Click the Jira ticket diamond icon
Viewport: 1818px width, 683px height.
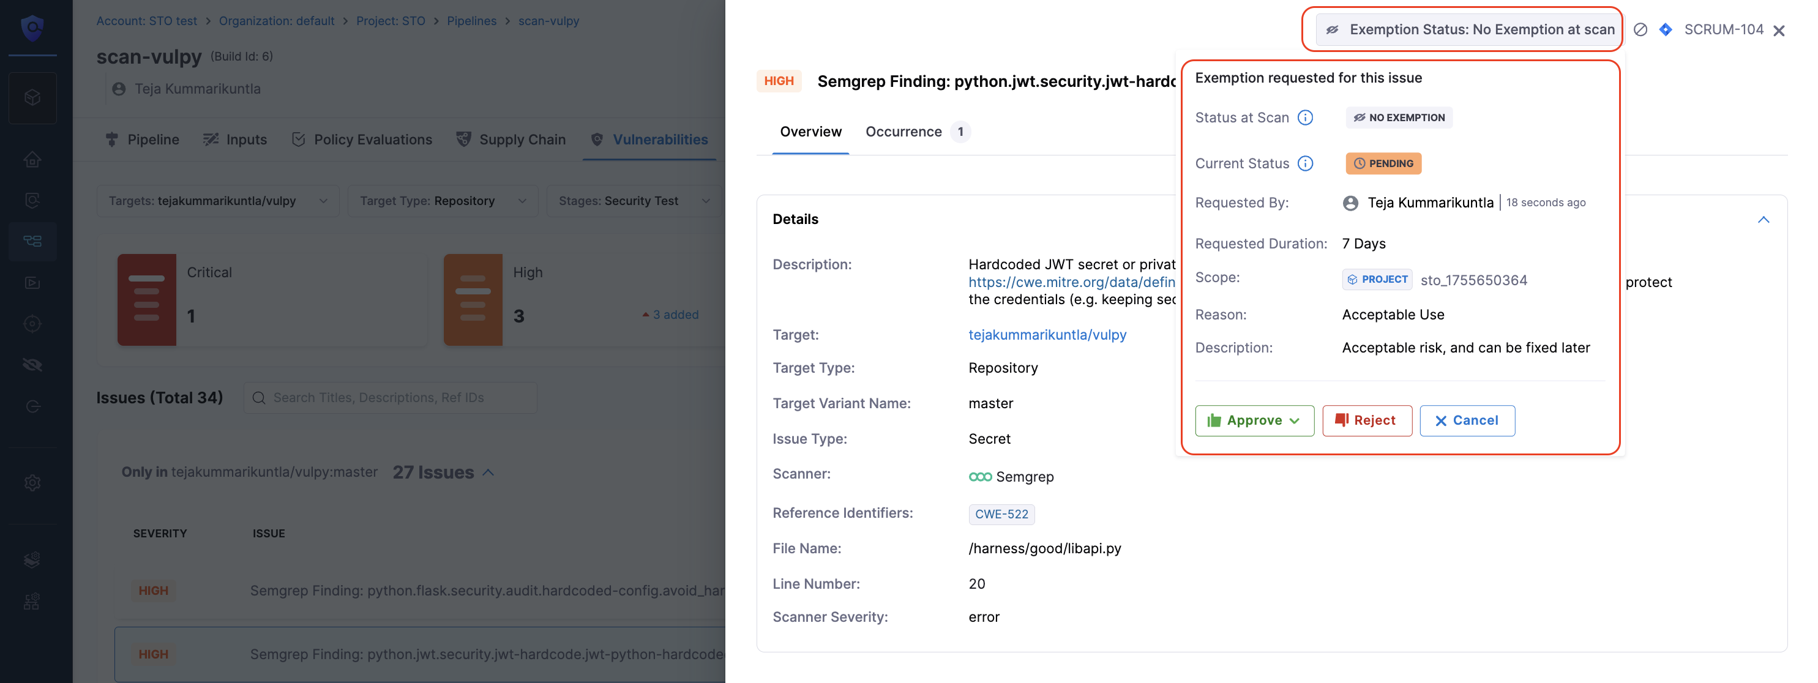point(1666,29)
